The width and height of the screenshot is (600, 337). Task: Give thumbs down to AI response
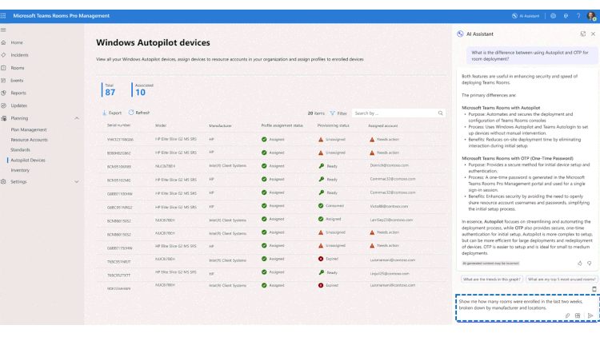coord(590,264)
